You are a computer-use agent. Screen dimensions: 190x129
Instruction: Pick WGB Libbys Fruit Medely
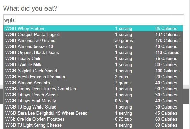point(93,101)
